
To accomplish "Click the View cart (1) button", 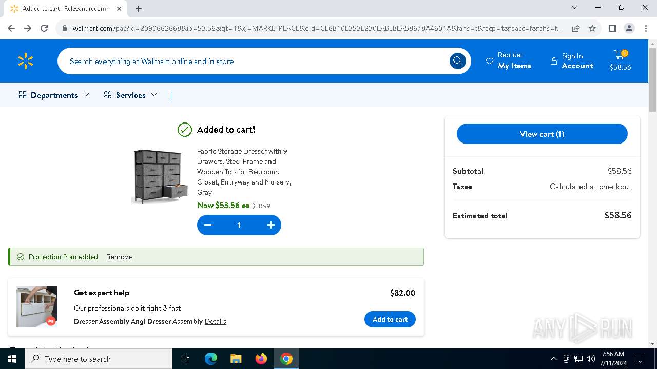I will click(542, 134).
